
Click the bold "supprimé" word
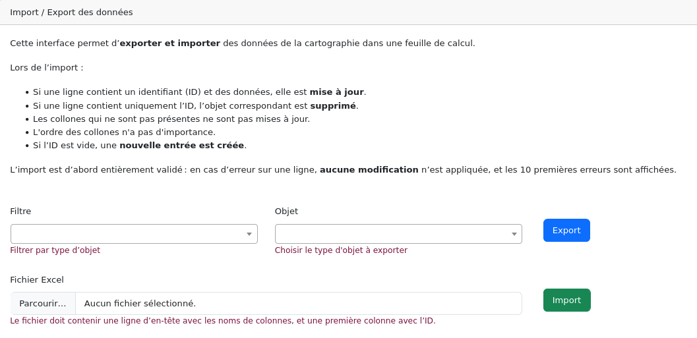333,105
